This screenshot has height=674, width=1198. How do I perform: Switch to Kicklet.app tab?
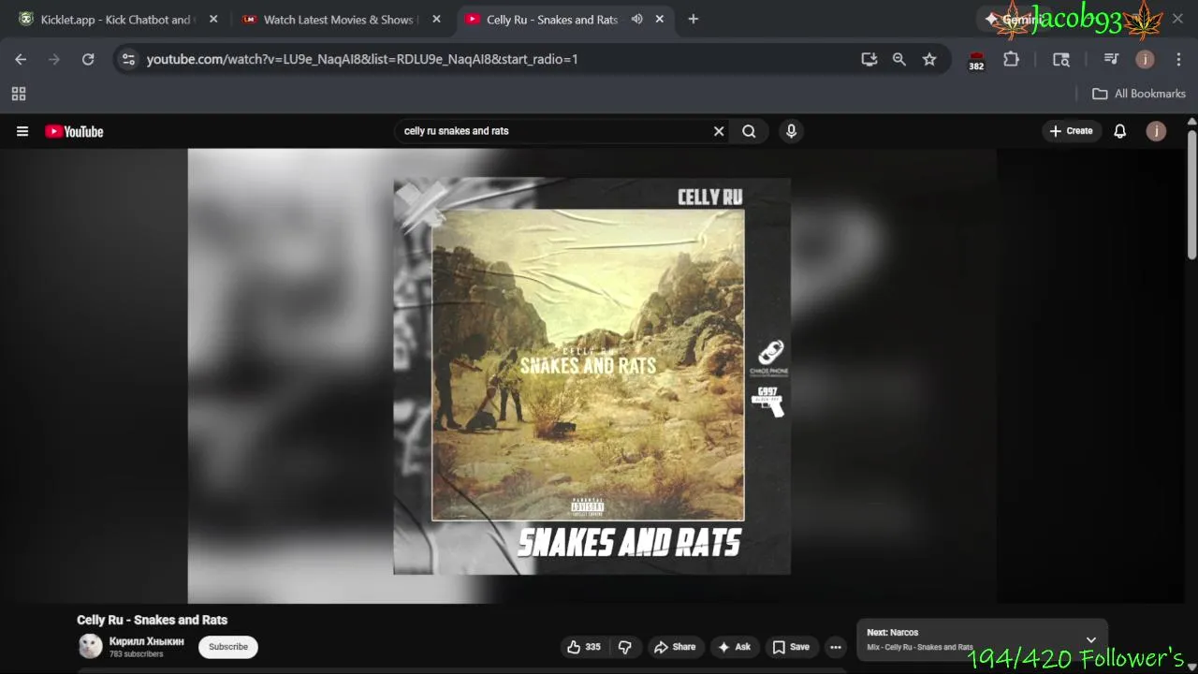pyautogui.click(x=108, y=19)
